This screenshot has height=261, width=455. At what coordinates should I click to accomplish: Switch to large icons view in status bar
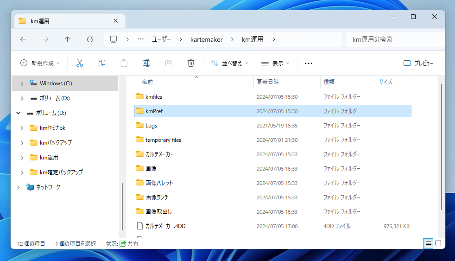tap(438, 243)
